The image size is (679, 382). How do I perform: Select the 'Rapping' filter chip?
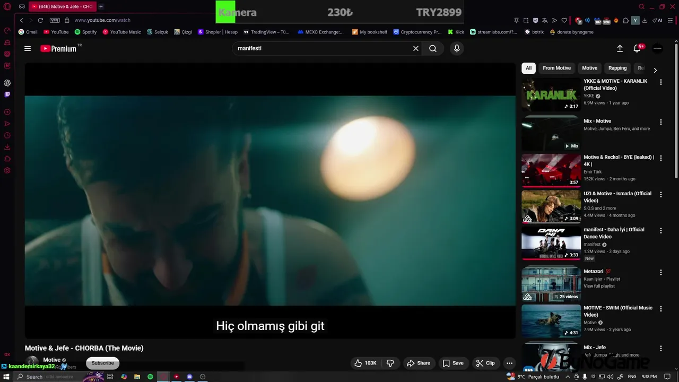[617, 68]
